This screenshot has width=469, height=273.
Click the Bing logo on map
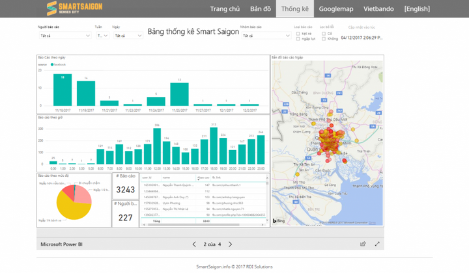(x=279, y=221)
